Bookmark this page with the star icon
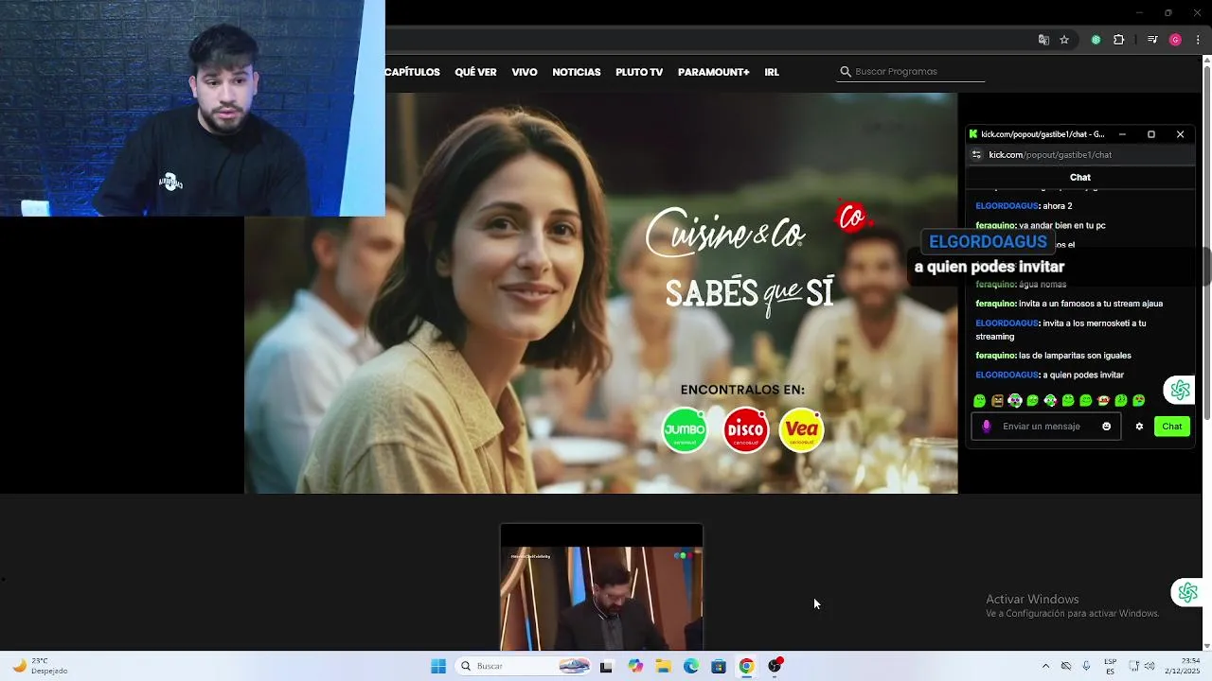The height and width of the screenshot is (681, 1212). pos(1064,40)
